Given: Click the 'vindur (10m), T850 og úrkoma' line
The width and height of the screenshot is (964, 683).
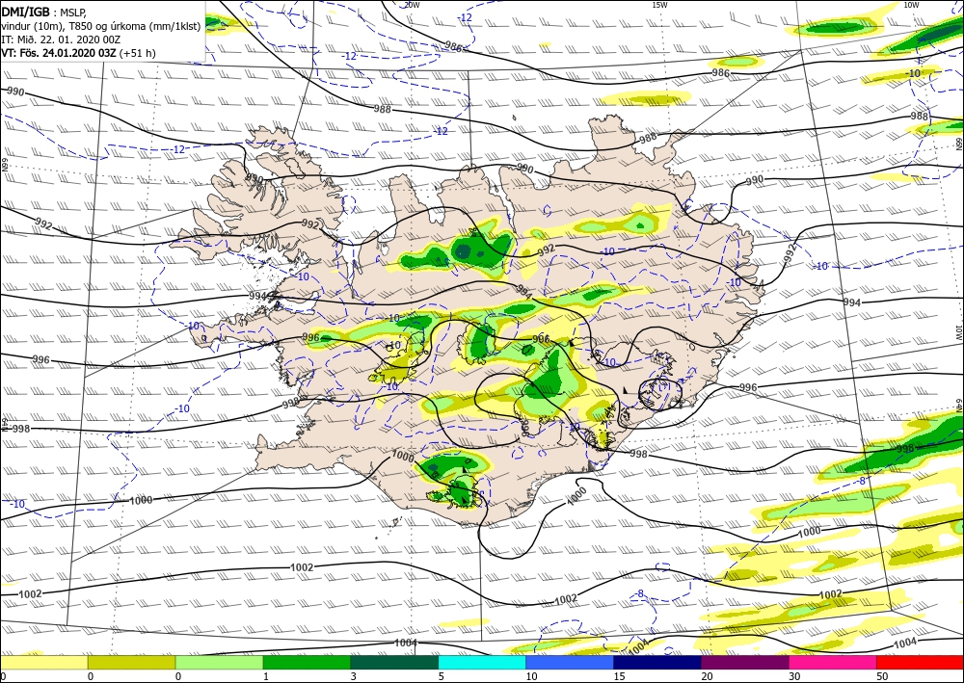Looking at the screenshot, I should pyautogui.click(x=101, y=25).
